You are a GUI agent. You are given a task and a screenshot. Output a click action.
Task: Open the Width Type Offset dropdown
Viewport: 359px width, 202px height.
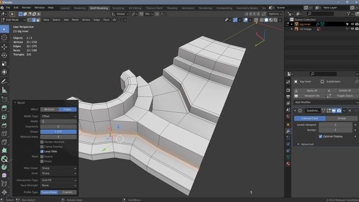pyautogui.click(x=58, y=116)
